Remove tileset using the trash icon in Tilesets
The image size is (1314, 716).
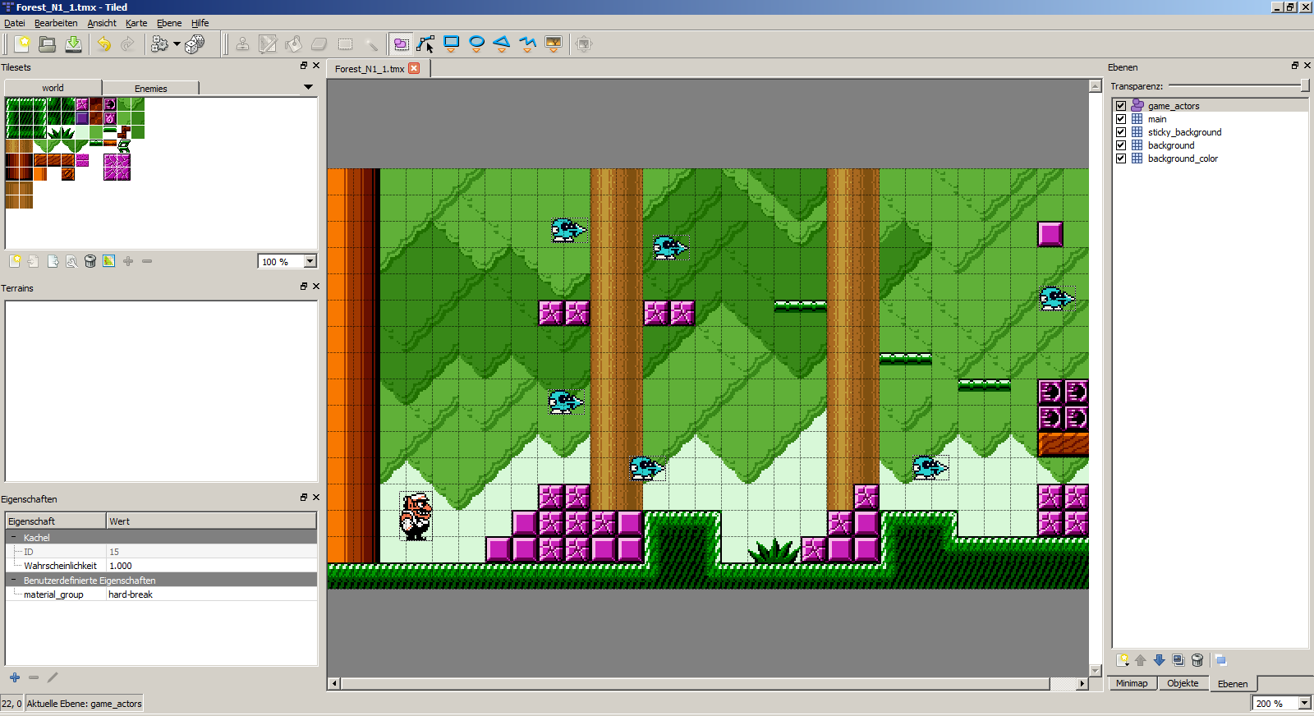(x=90, y=261)
